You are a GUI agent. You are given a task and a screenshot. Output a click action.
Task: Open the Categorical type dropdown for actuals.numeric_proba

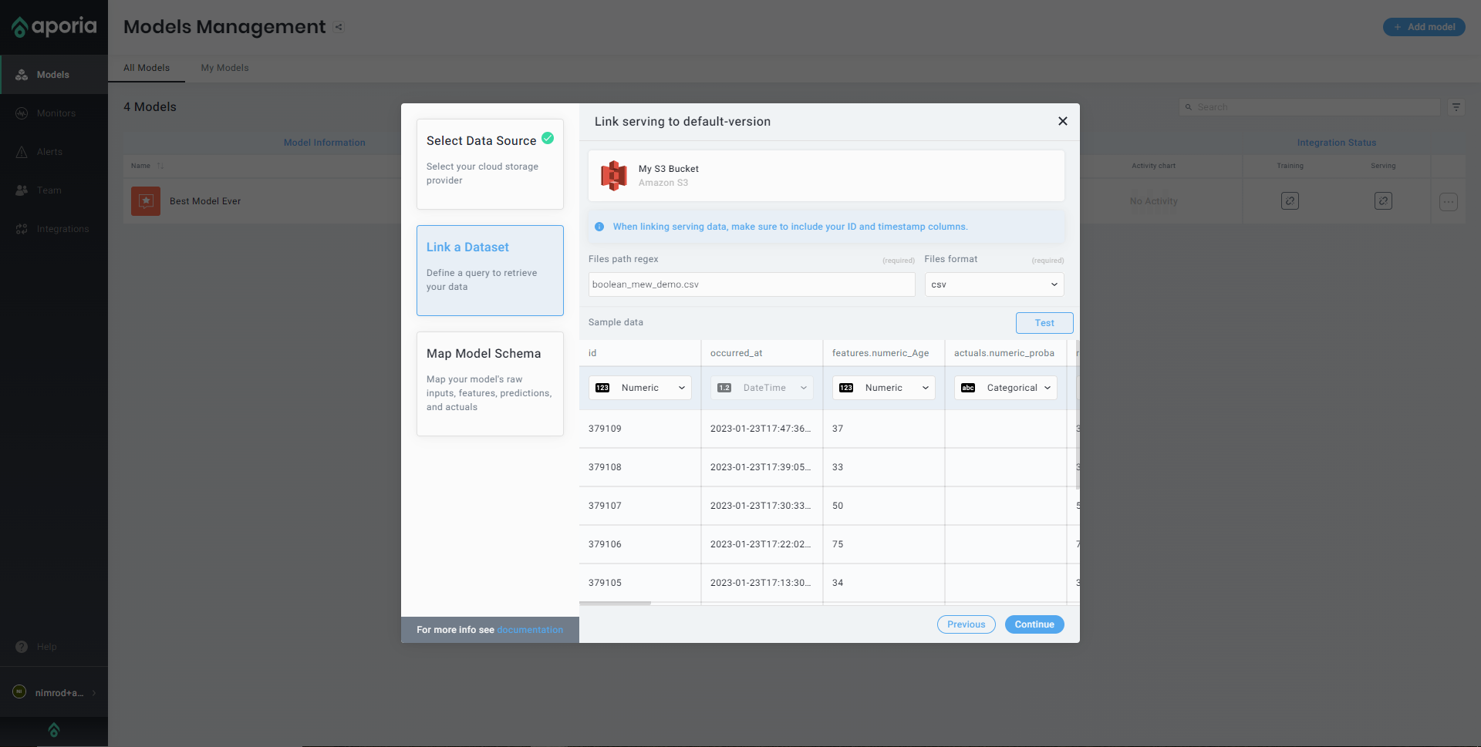(x=1005, y=388)
